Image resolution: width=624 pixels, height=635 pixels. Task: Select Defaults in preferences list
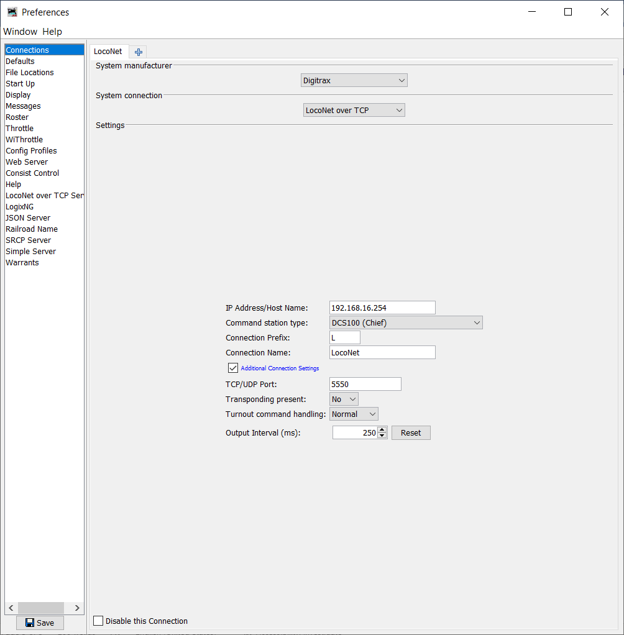[45, 61]
